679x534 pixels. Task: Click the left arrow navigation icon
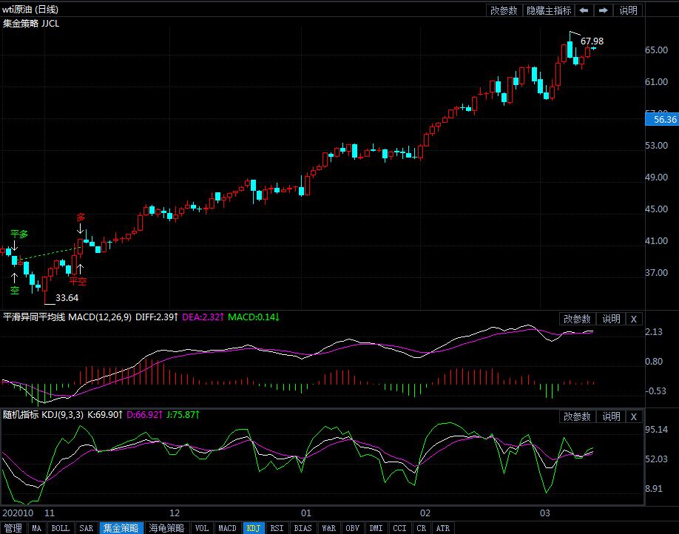pyautogui.click(x=584, y=10)
